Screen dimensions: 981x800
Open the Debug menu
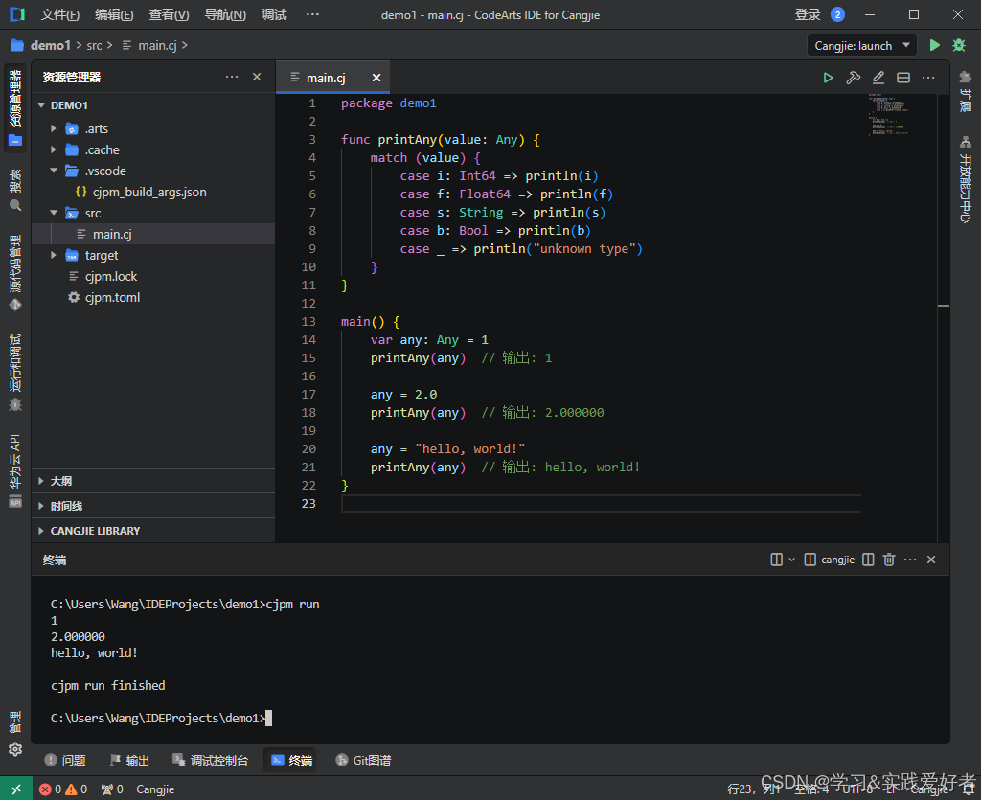pyautogui.click(x=274, y=14)
